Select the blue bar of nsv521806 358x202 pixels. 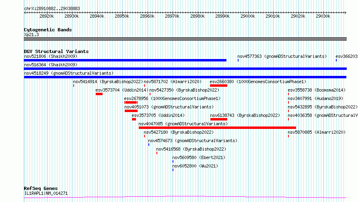[x=125, y=60]
